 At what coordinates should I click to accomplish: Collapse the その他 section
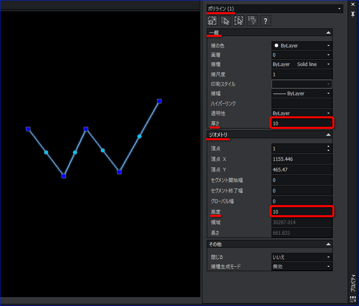[329, 244]
